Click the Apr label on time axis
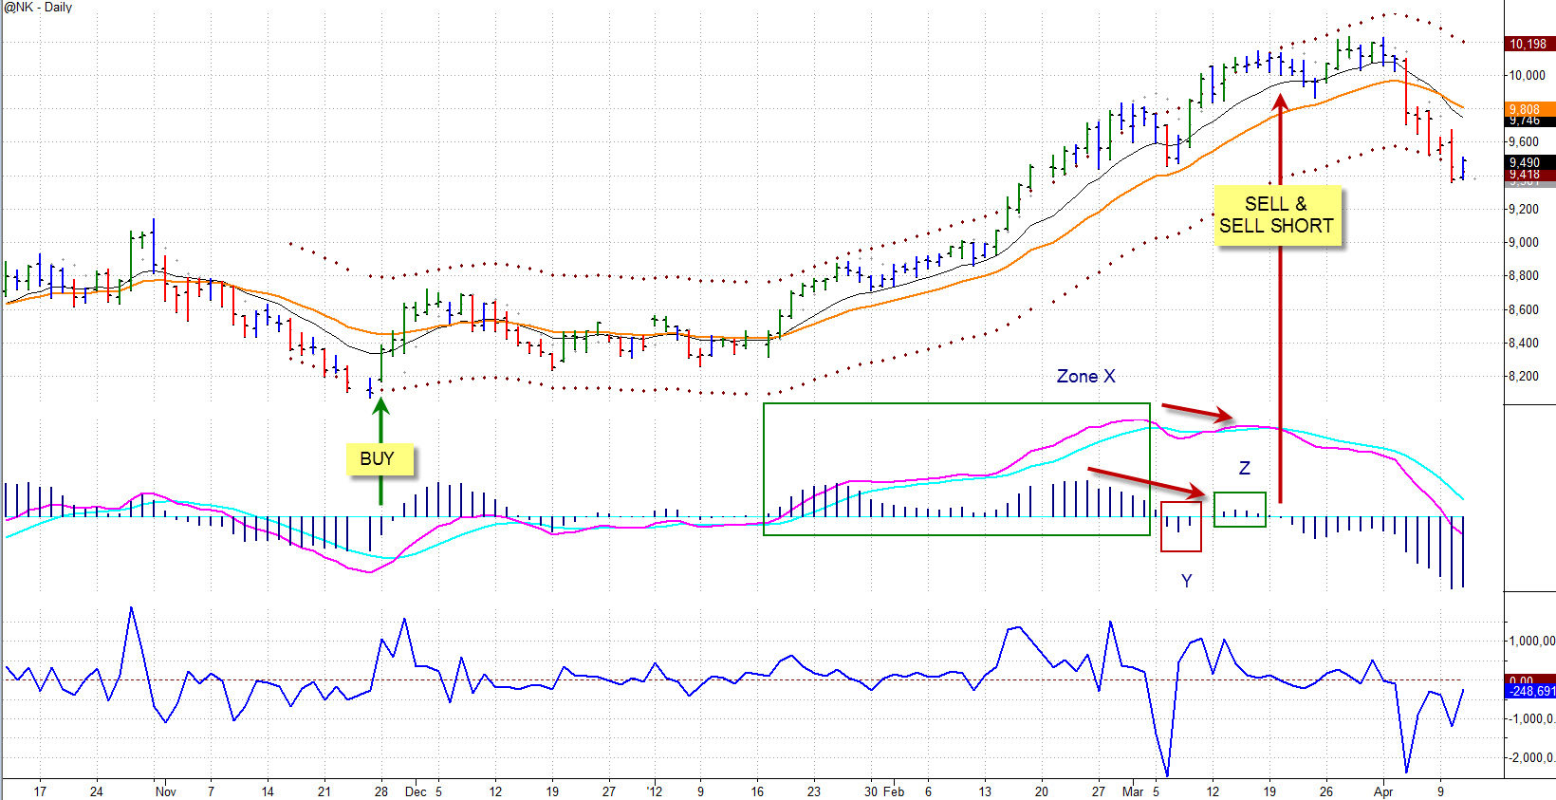 1383,791
